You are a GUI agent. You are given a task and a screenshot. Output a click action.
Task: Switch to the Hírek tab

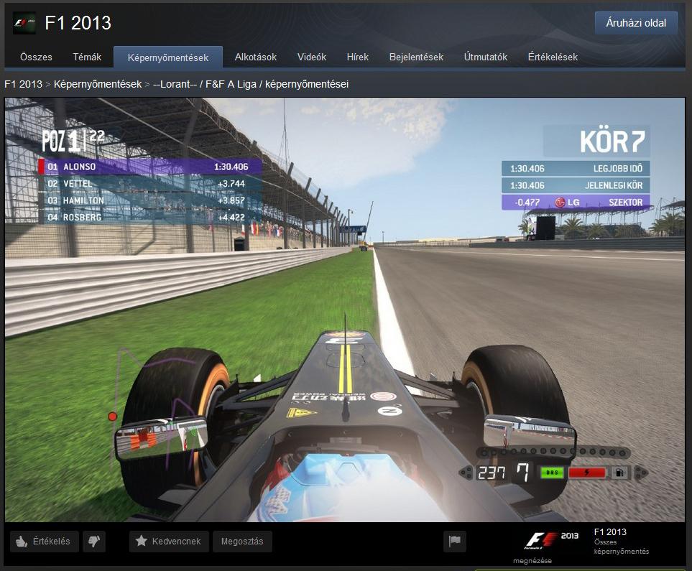click(357, 57)
